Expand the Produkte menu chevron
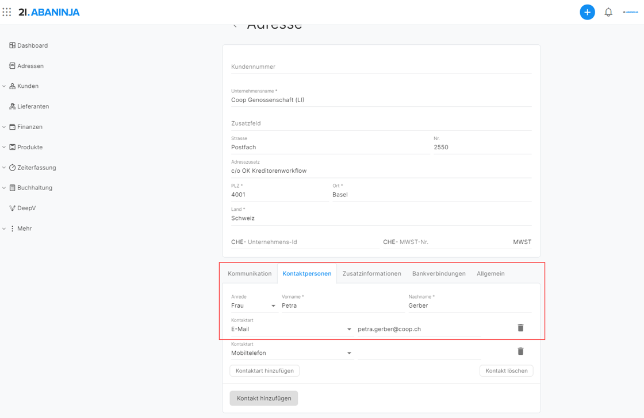 4,147
